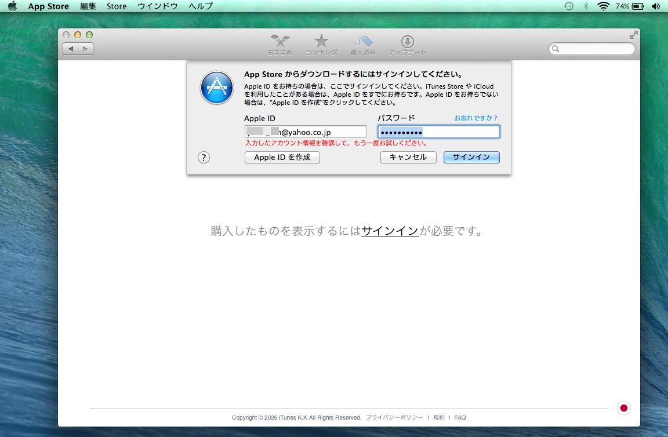Click the Bluetooth menu bar icon
668x437 pixels.
(x=586, y=6)
